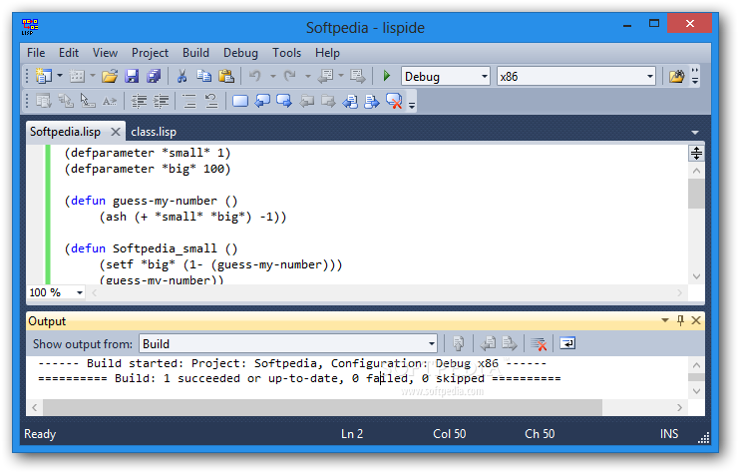Open the x86 platform dropdown

650,77
